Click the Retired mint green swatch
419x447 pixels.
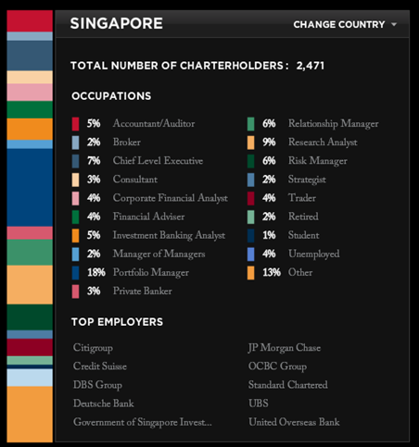tap(251, 217)
